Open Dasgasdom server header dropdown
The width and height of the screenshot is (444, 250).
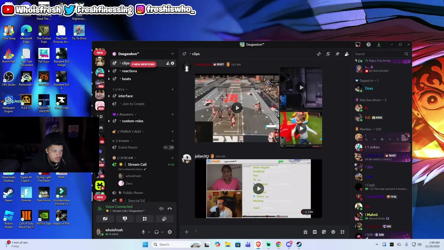(143, 54)
